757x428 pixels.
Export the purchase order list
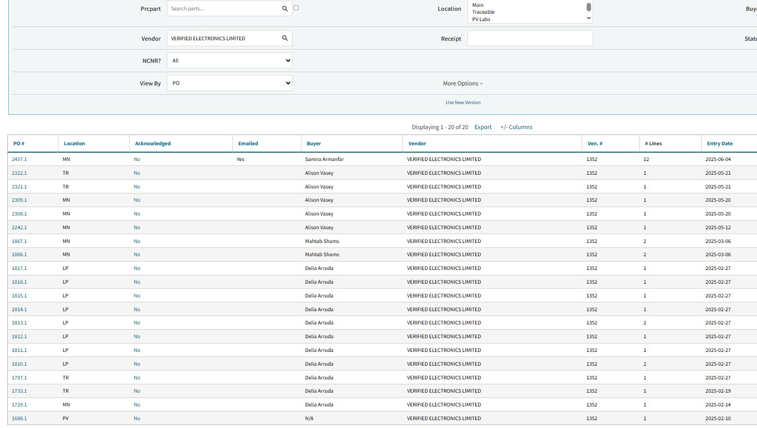click(483, 127)
